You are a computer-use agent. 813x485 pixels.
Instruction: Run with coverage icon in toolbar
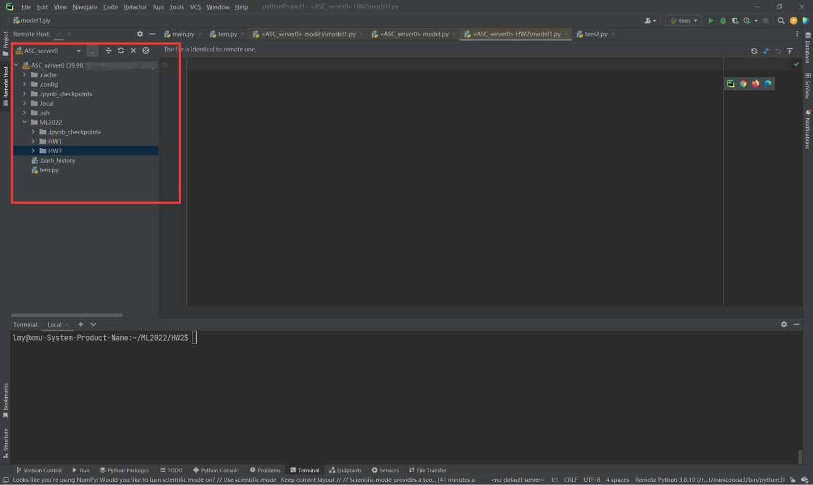pyautogui.click(x=735, y=21)
